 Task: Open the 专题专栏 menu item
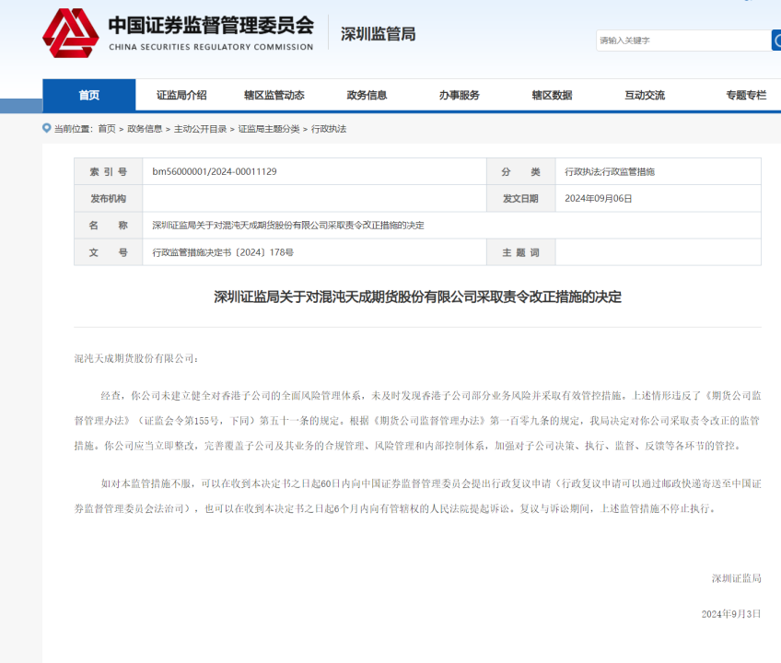point(746,95)
